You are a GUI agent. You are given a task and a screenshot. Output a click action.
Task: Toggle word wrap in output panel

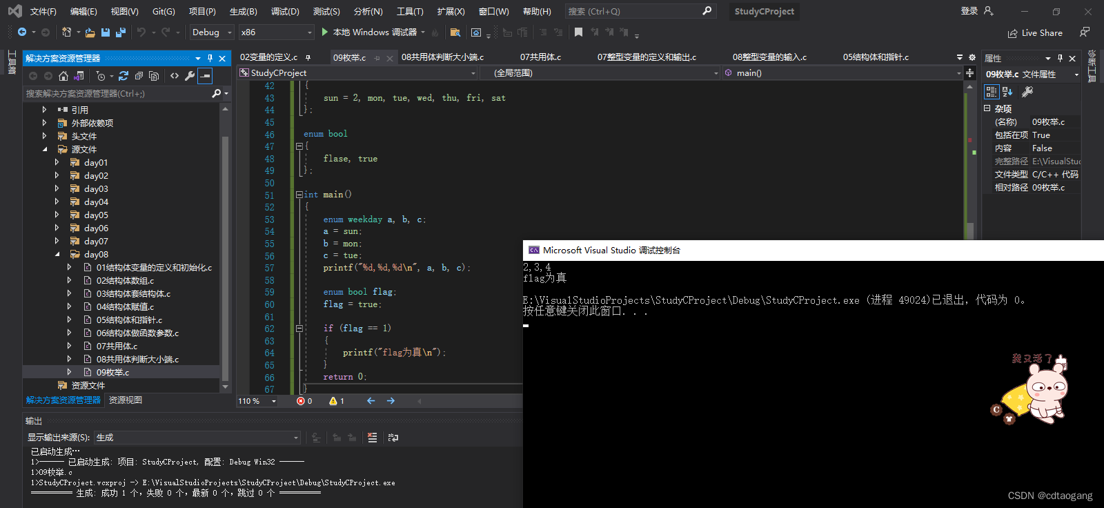(x=393, y=438)
